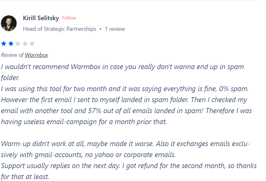Screen dimensions: 266x181
Task: Click the second blue rating star
Action: point(11,44)
